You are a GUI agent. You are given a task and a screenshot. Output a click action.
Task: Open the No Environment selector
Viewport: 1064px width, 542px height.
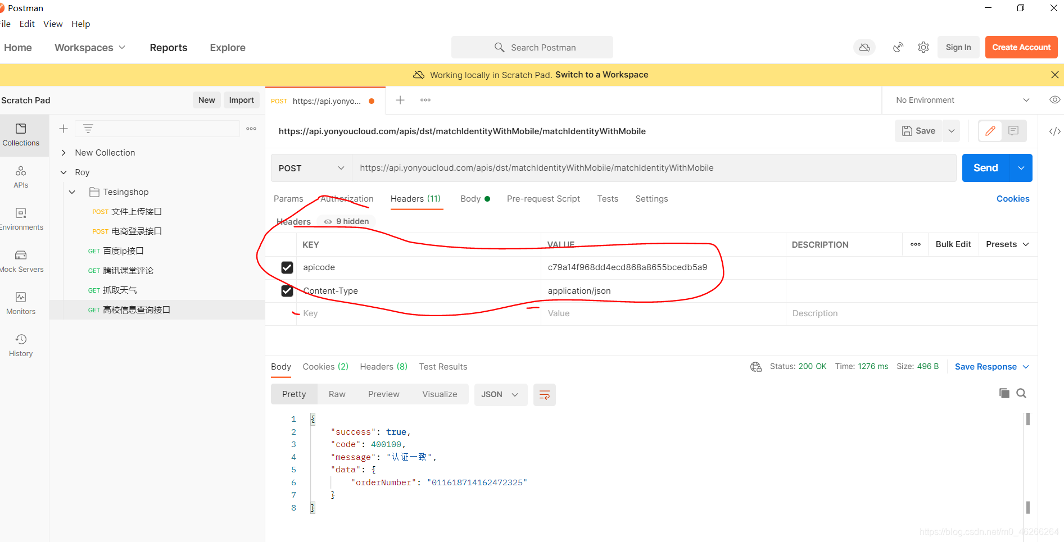(x=963, y=100)
